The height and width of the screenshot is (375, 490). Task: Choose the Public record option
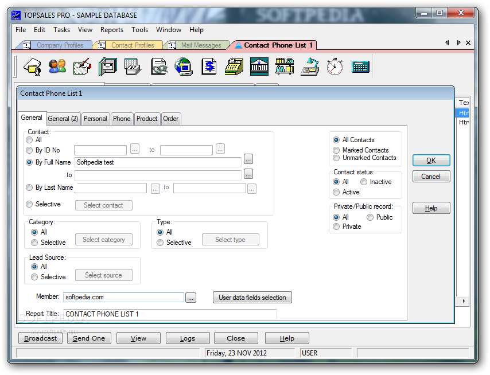370,217
